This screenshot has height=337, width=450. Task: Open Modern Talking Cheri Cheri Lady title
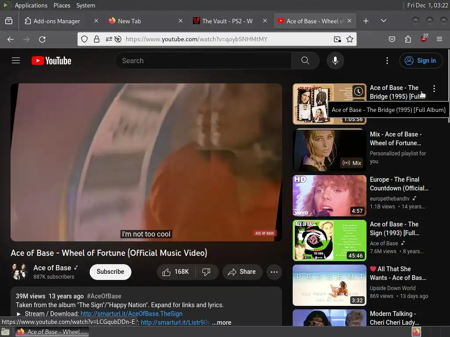tap(395, 318)
